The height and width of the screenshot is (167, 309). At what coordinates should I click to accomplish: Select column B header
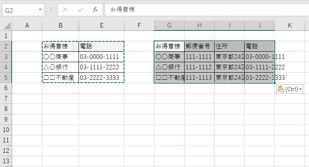coord(61,25)
